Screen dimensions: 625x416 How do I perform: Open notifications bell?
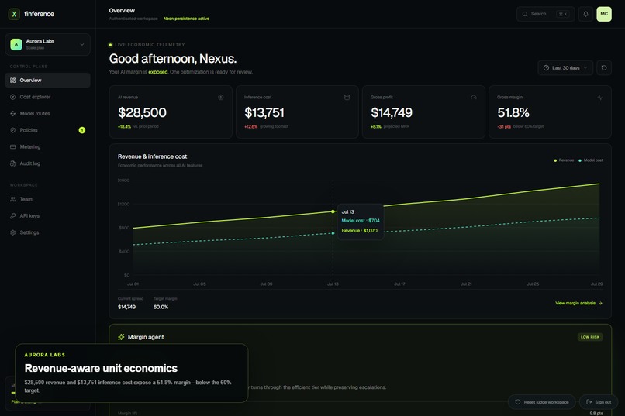(x=585, y=14)
